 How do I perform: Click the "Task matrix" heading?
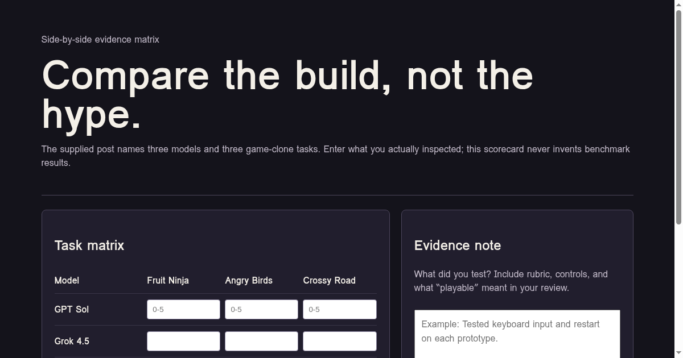pos(89,245)
